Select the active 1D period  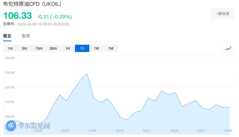(x=82, y=48)
